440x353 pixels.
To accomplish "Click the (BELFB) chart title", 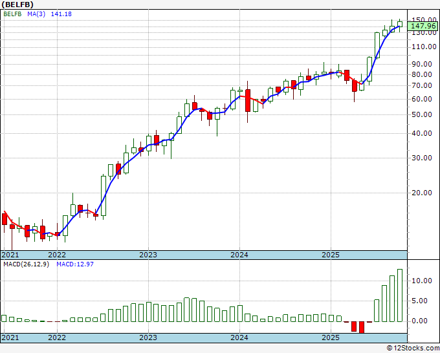I will pos(17,5).
